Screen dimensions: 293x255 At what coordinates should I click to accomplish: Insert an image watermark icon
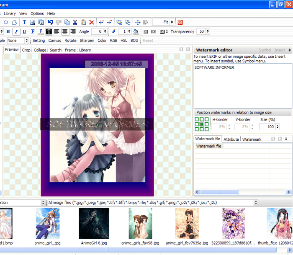[33, 23]
